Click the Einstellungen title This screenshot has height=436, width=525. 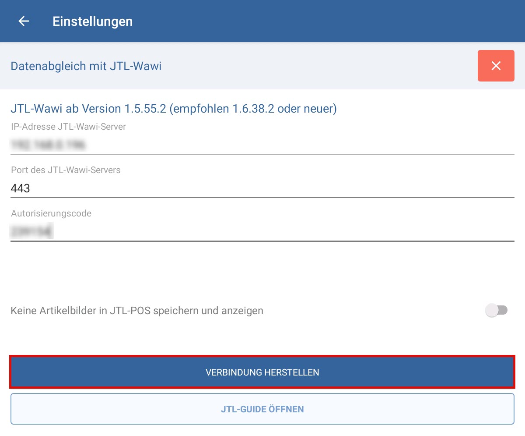click(92, 21)
